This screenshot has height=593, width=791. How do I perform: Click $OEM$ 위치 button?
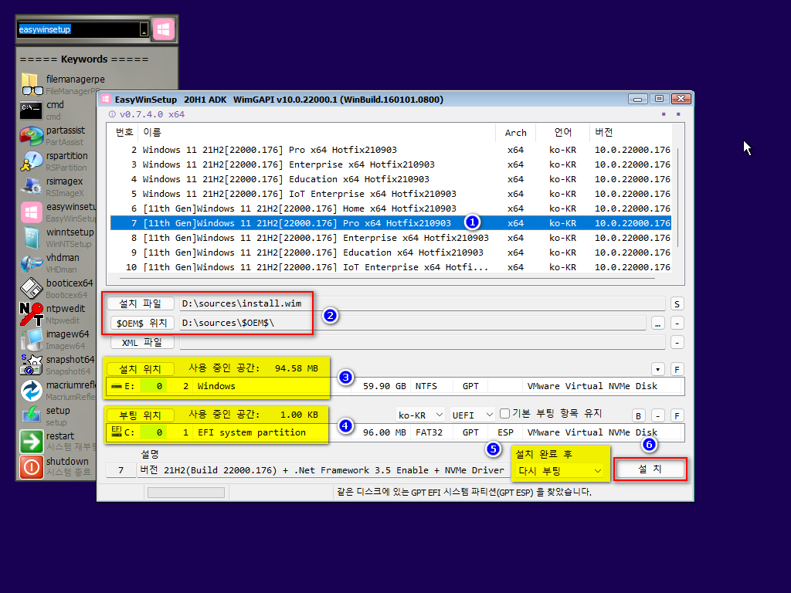142,323
